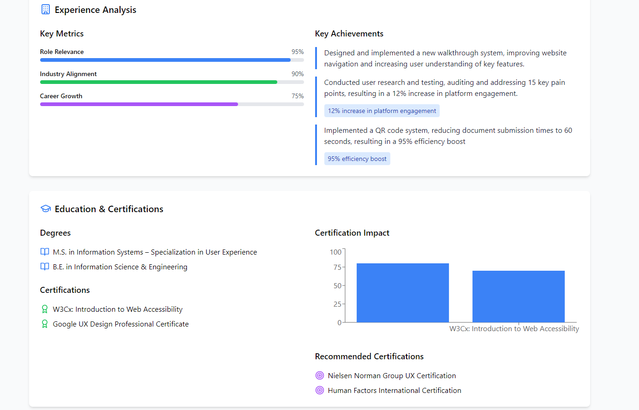This screenshot has width=639, height=410.
Task: Click the QR code system achievement text
Action: tap(448, 136)
